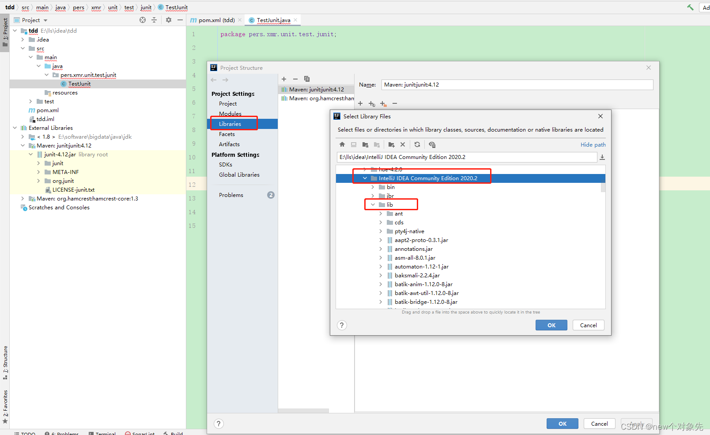Select Maven: org.hamcrest library in list

(317, 98)
